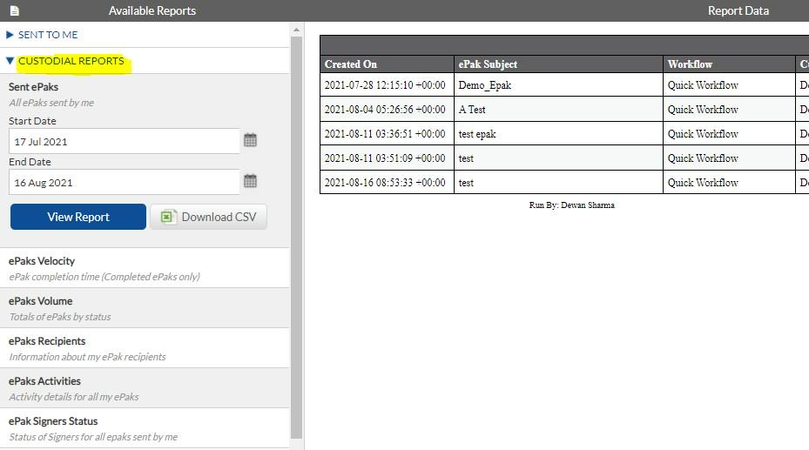809x450 pixels.
Task: Click the Demo_Epak subject cell
Action: 558,85
